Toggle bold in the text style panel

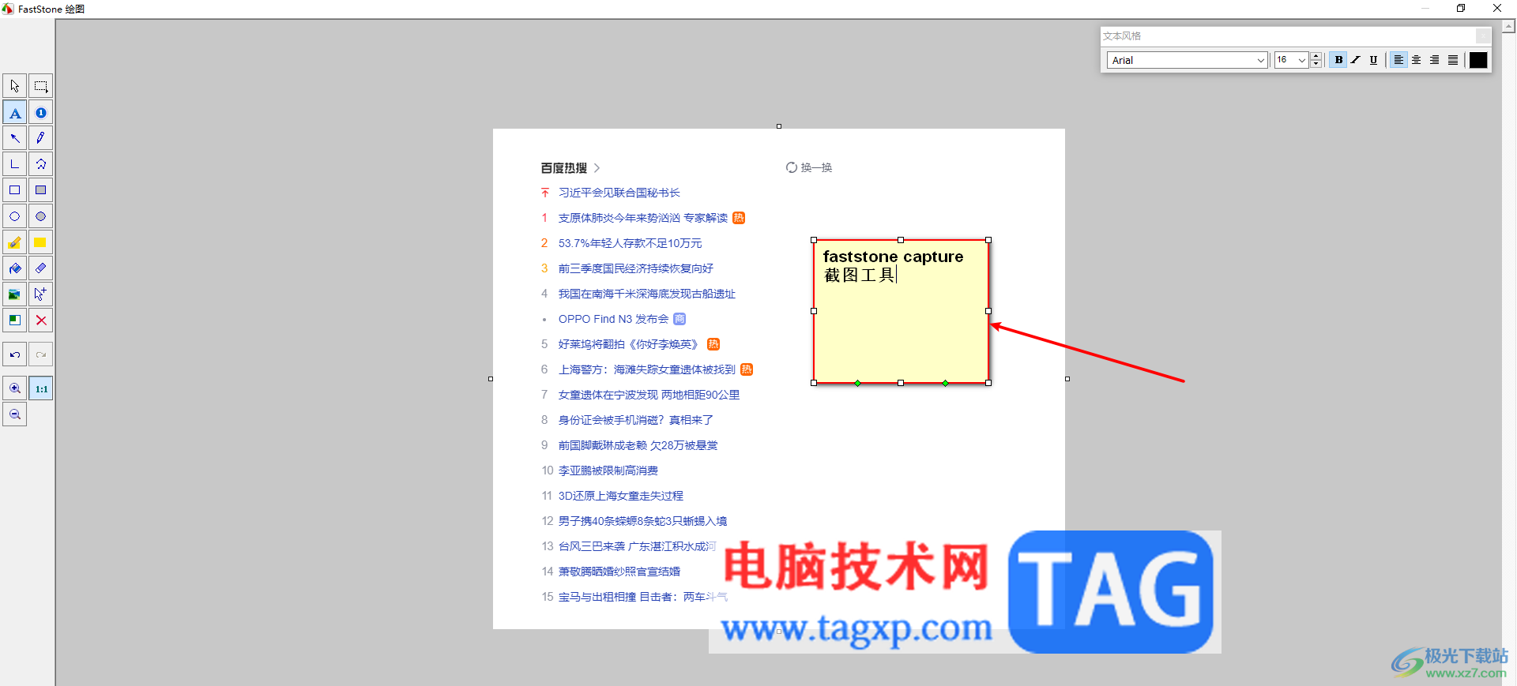coord(1338,60)
